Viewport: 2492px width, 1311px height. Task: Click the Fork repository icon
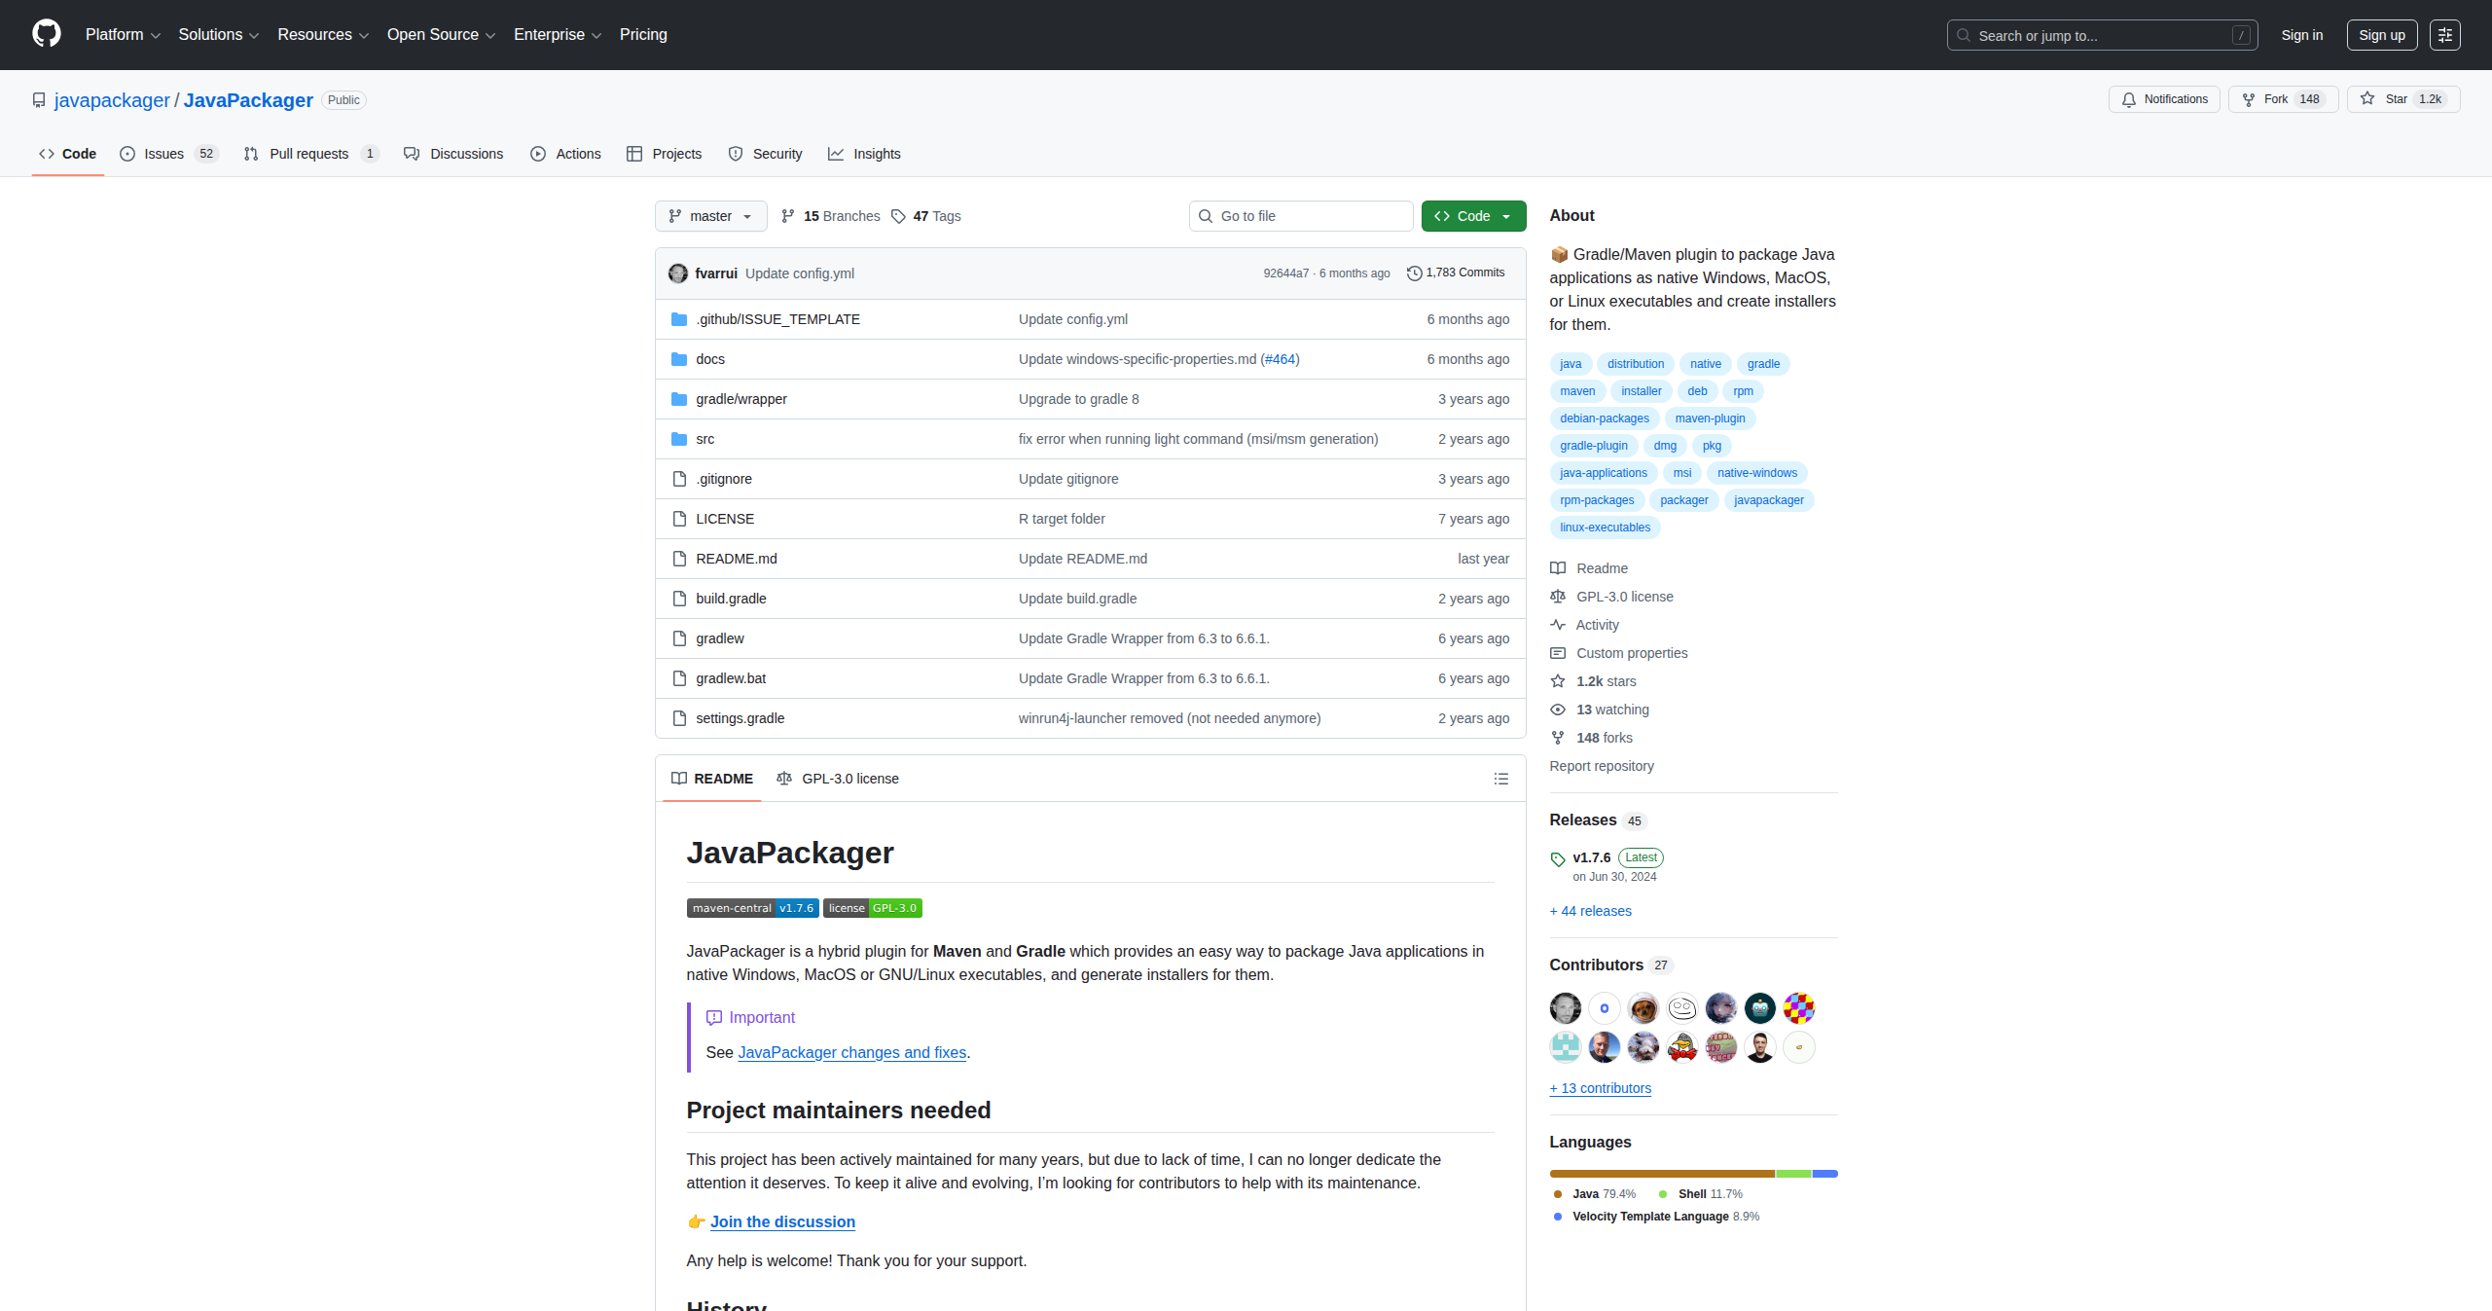pos(2249,99)
